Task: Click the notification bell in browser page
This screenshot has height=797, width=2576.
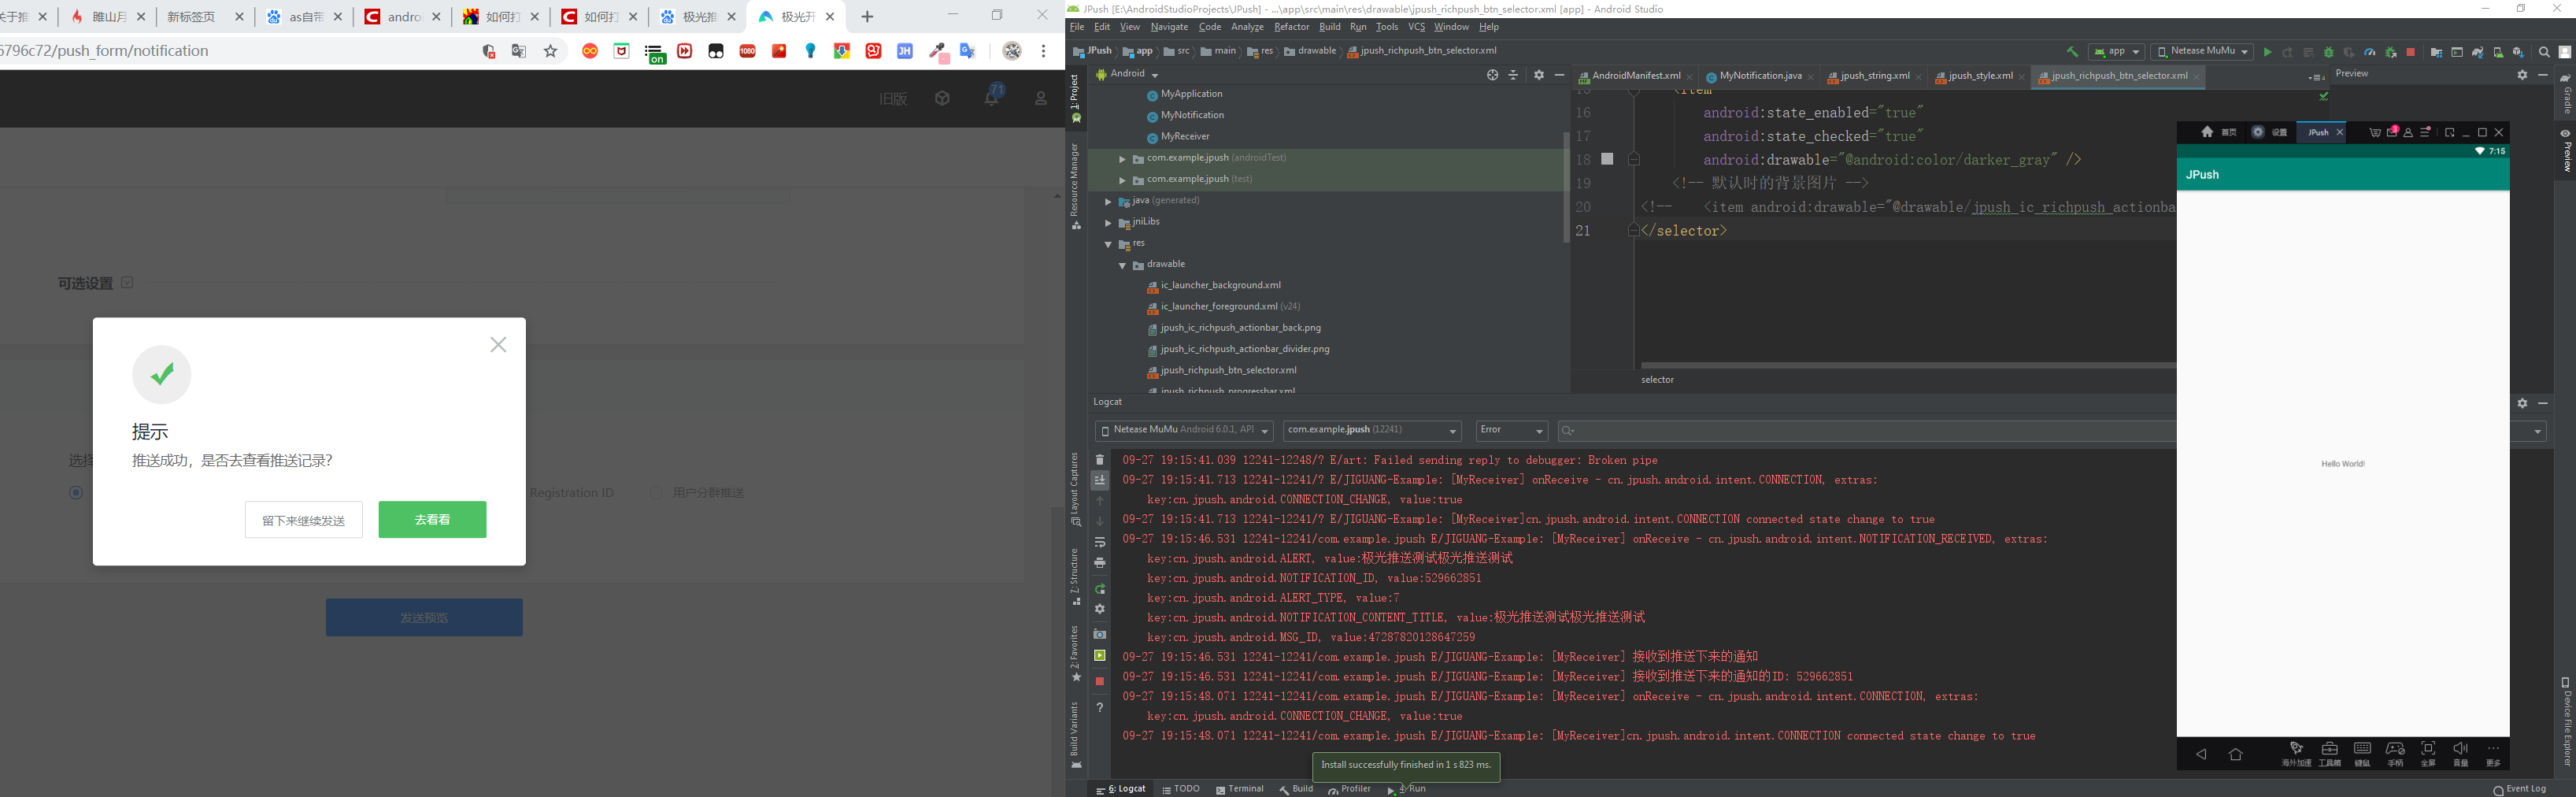Action: pyautogui.click(x=992, y=97)
